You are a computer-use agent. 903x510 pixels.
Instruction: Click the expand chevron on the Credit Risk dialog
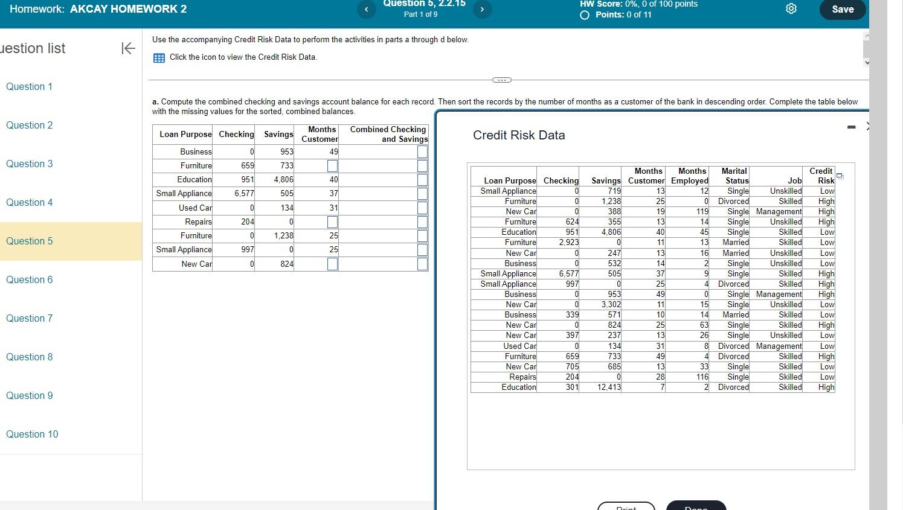pos(868,126)
